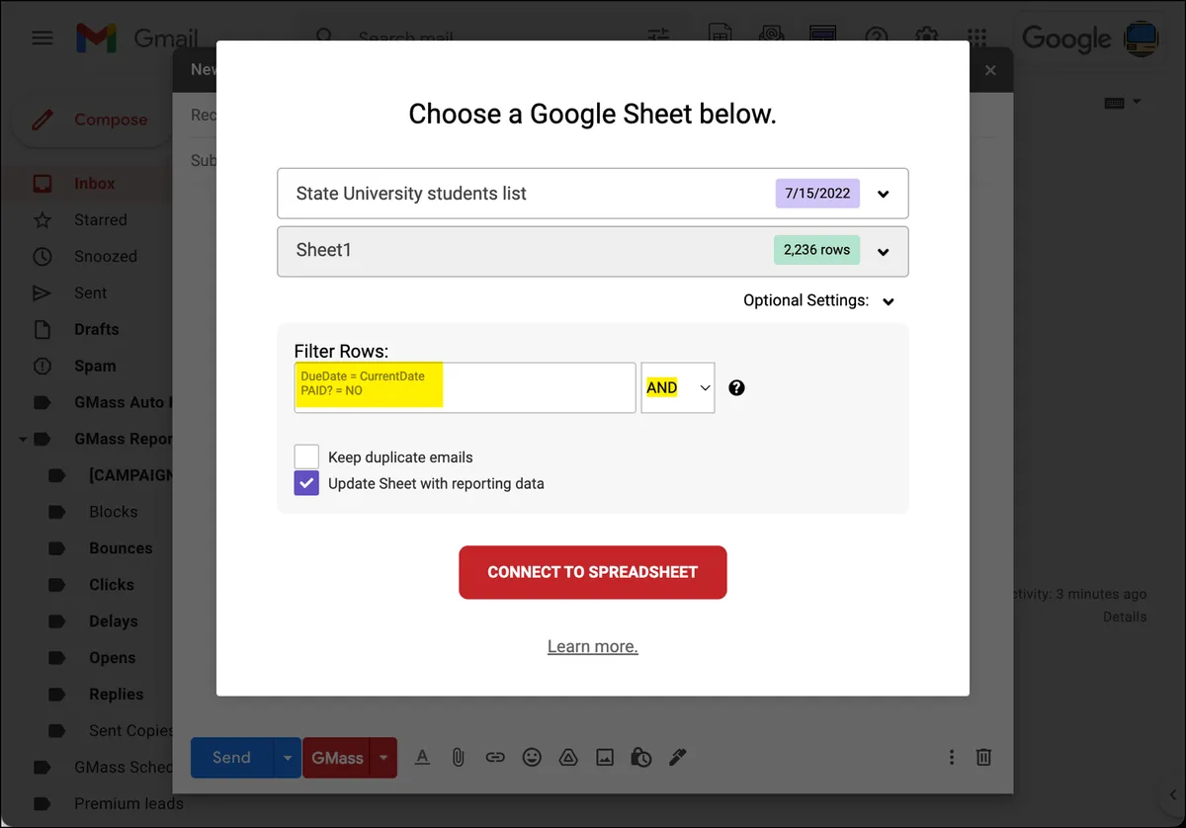Open the Details link under account activity

click(x=1125, y=617)
